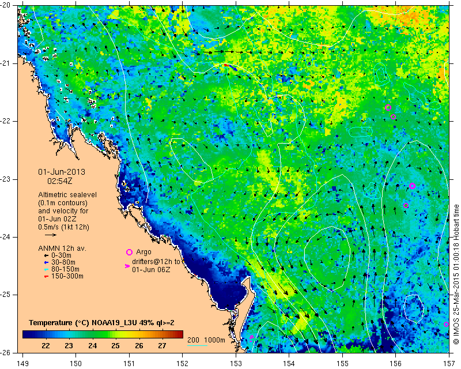461x369 pixels.
Task: Click the colorbar label 22
Action: [46, 345]
